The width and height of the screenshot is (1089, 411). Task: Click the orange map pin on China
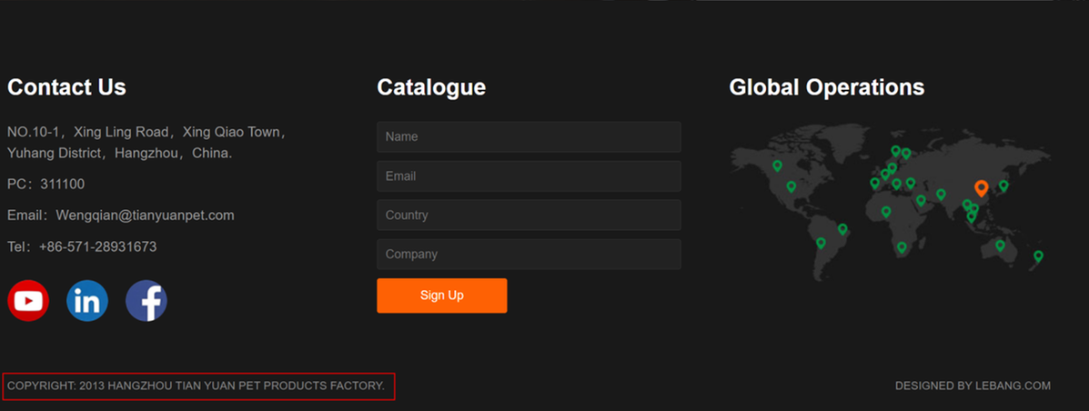pyautogui.click(x=981, y=188)
